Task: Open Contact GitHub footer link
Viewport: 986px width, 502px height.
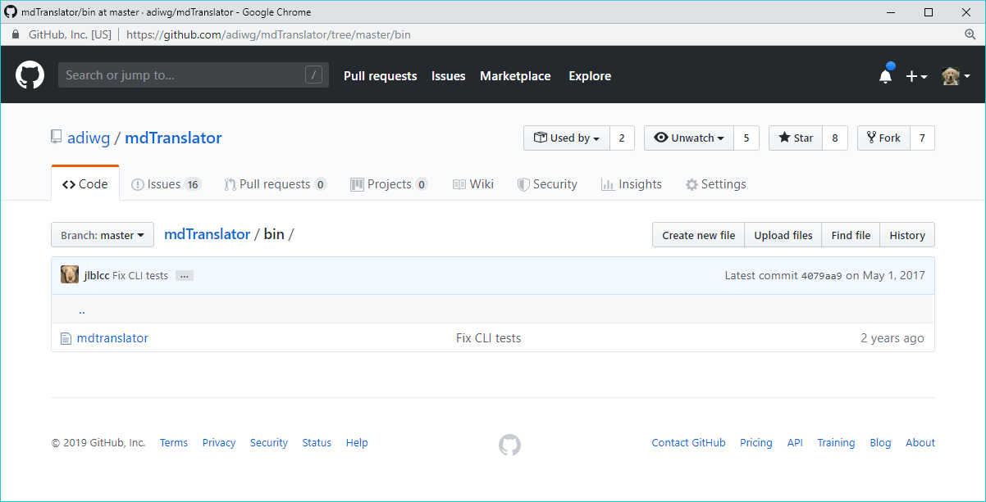Action: 688,443
